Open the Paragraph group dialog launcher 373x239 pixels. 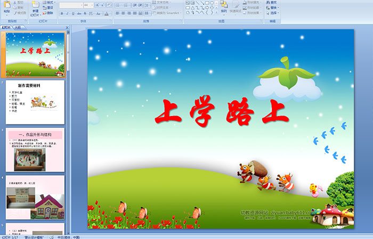[181, 21]
